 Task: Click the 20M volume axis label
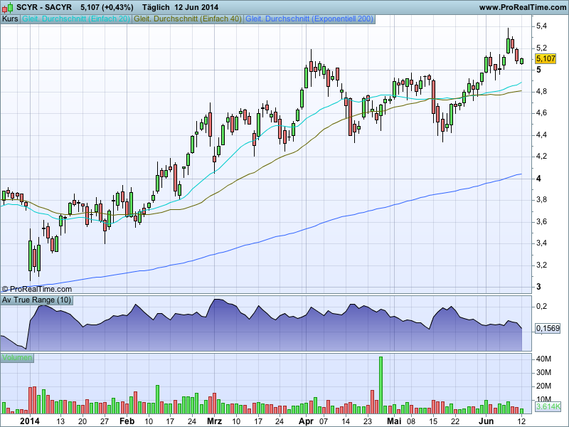pos(543,386)
